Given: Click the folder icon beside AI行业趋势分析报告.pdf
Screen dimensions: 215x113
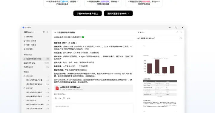Looking at the screenshot, I should coord(181,38).
